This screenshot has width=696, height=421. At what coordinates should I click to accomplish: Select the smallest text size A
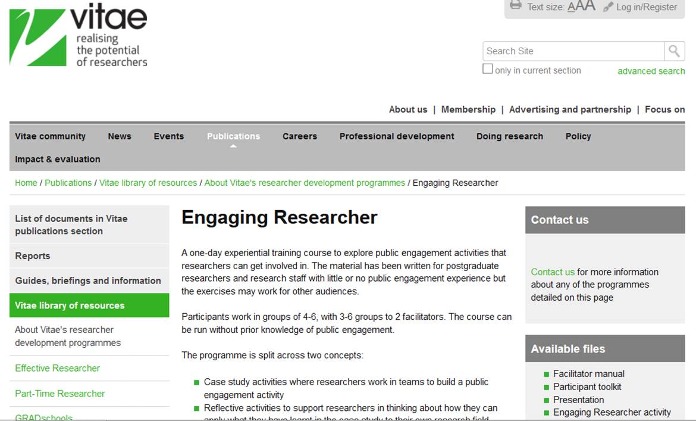pyautogui.click(x=572, y=7)
